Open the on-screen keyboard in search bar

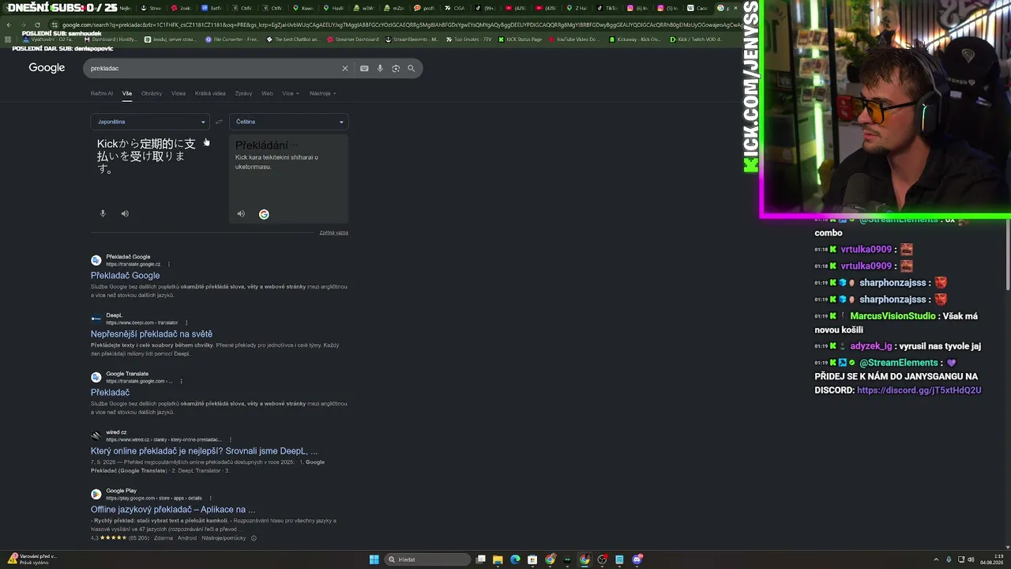pos(364,69)
